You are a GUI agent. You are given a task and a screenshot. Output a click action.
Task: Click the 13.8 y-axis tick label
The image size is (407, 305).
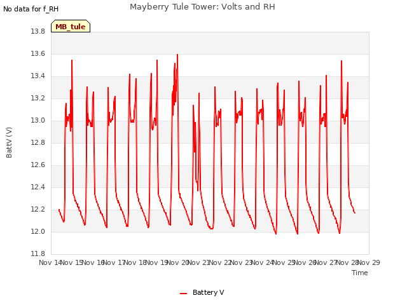tap(38, 32)
